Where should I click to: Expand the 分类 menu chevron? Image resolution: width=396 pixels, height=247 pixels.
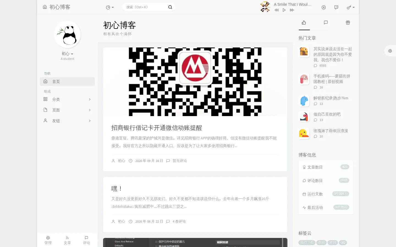point(90,99)
